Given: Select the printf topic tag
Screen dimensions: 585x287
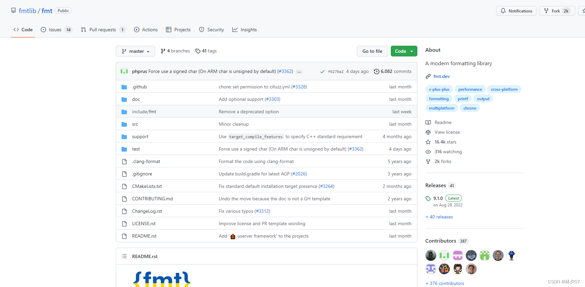Looking at the screenshot, I should (463, 98).
